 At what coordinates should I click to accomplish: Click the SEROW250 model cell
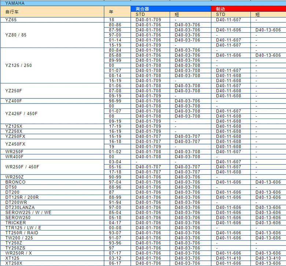tap(52, 218)
